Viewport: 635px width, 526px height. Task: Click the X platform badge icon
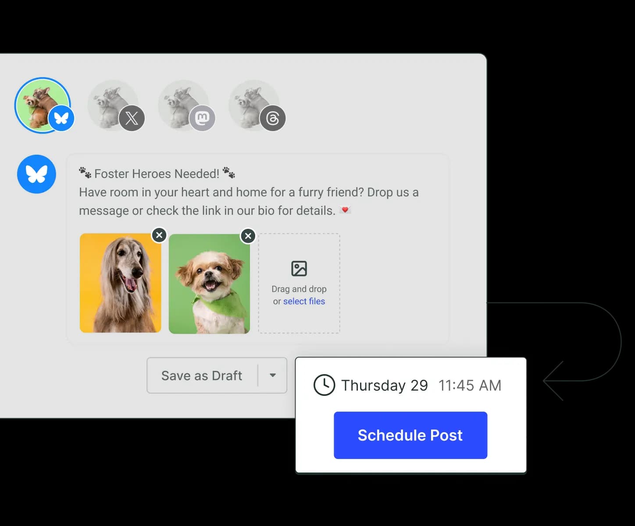tap(132, 118)
